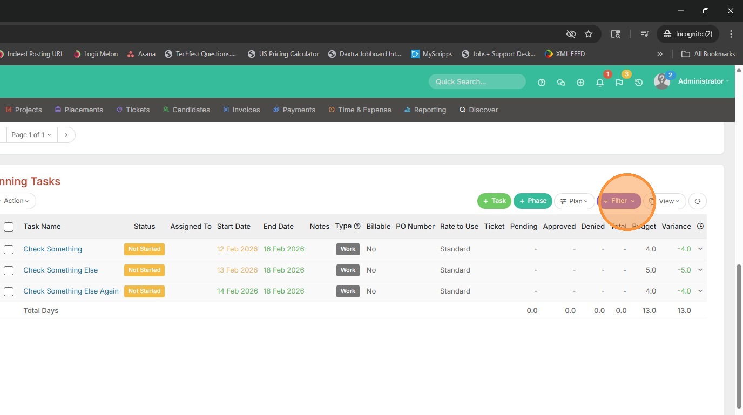Open the chat messages icon

(x=561, y=83)
